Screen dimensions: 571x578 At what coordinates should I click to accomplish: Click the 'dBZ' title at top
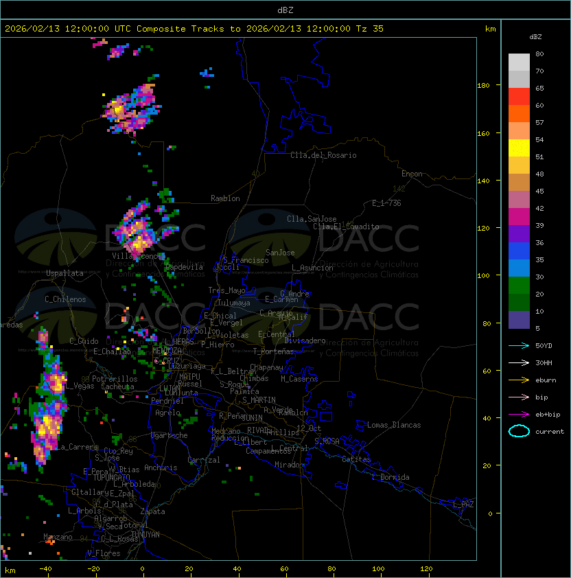point(285,10)
